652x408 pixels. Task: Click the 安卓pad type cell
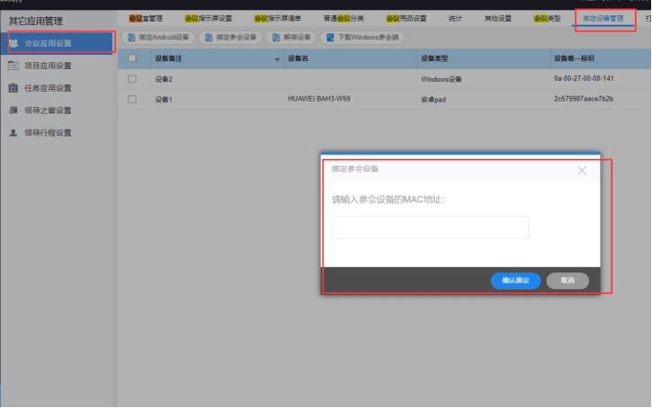coord(433,99)
